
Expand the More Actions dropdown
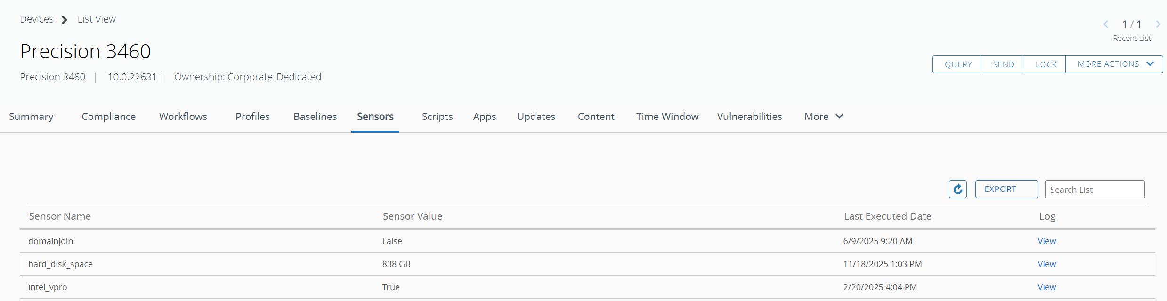1114,64
